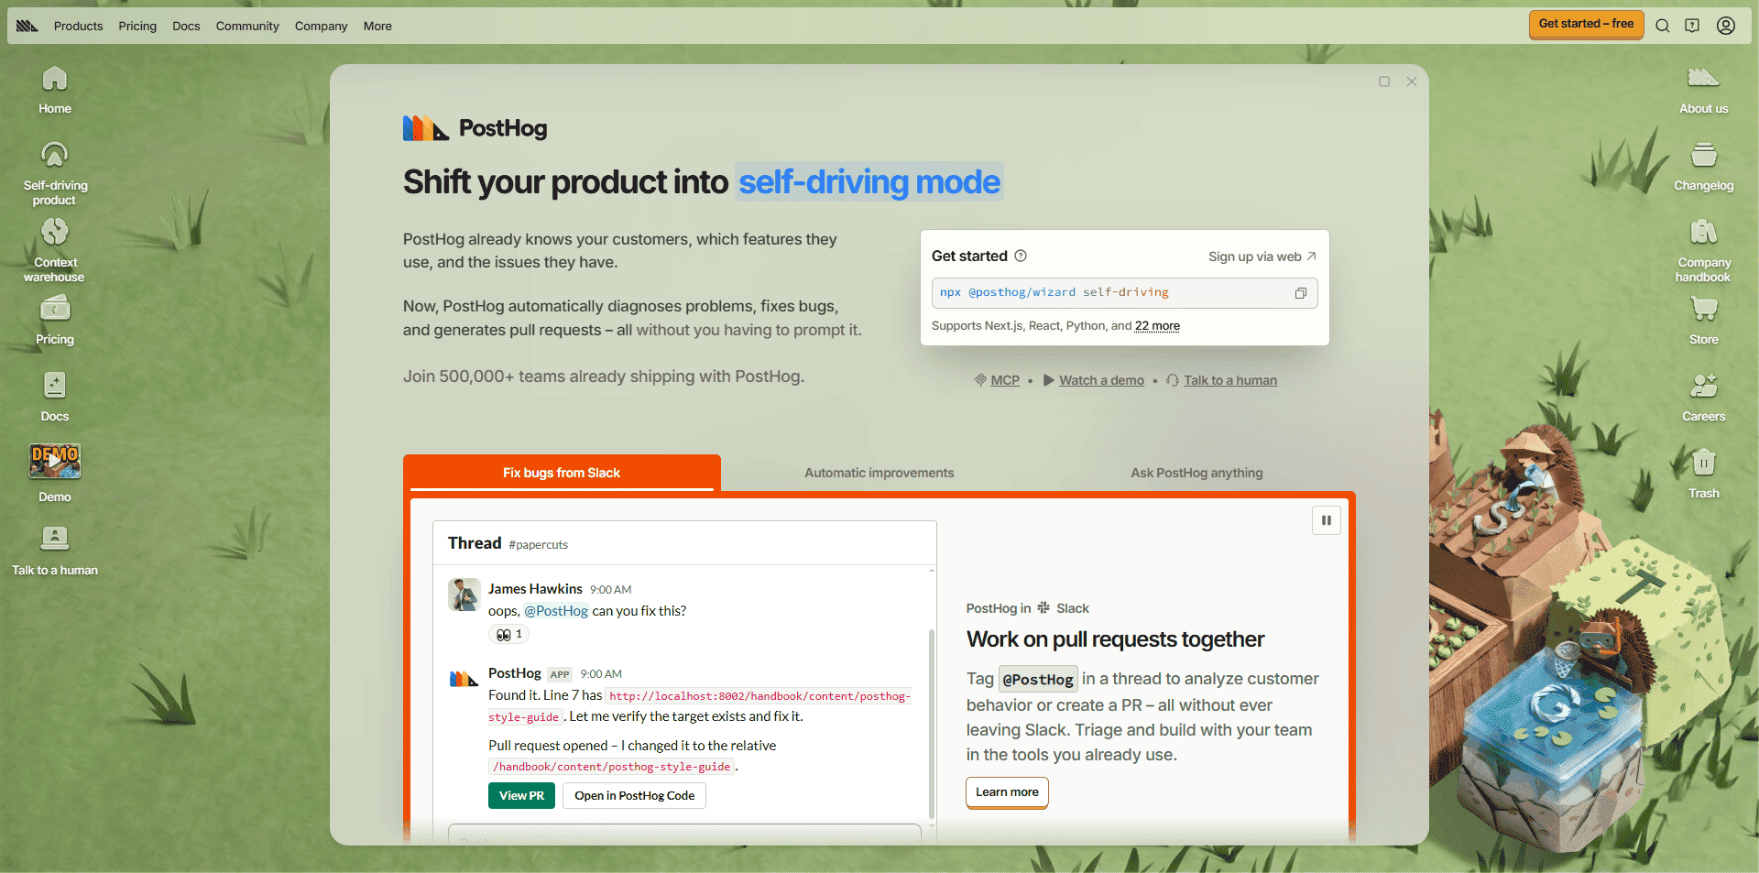Click the Get started – free button
The width and height of the screenshot is (1759, 873).
click(x=1586, y=24)
